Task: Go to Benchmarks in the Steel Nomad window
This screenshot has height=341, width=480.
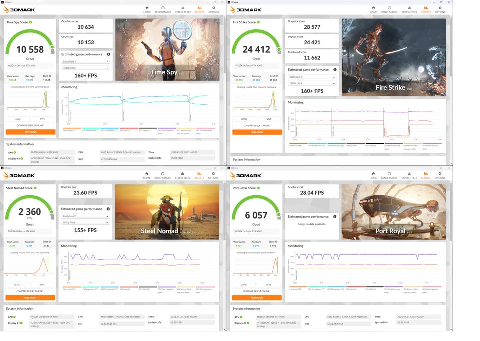Action: 163,175
